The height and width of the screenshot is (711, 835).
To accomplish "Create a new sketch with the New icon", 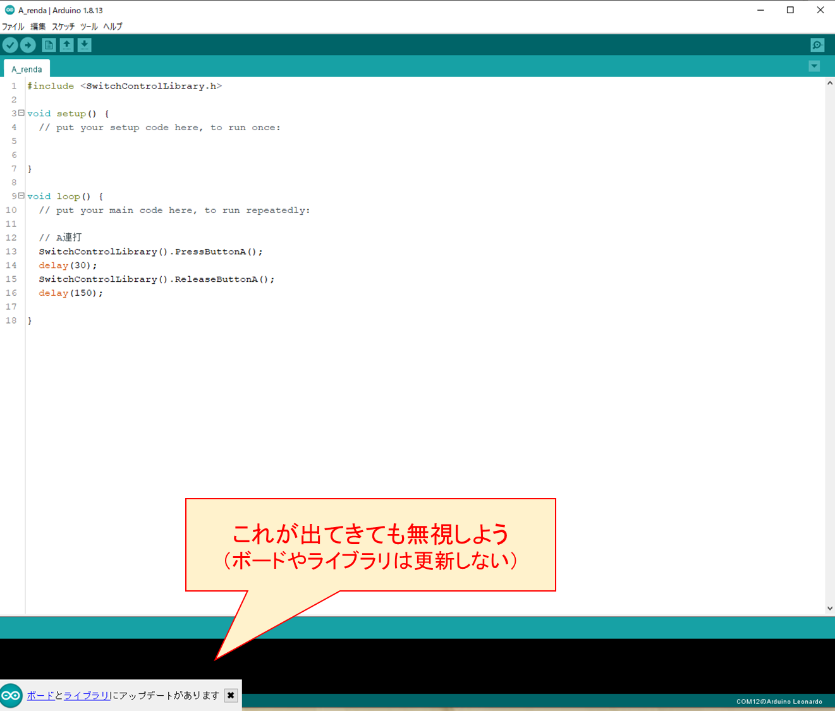I will click(49, 45).
